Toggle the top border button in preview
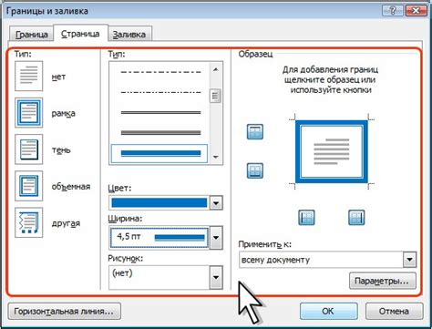The image size is (432, 329). (255, 131)
